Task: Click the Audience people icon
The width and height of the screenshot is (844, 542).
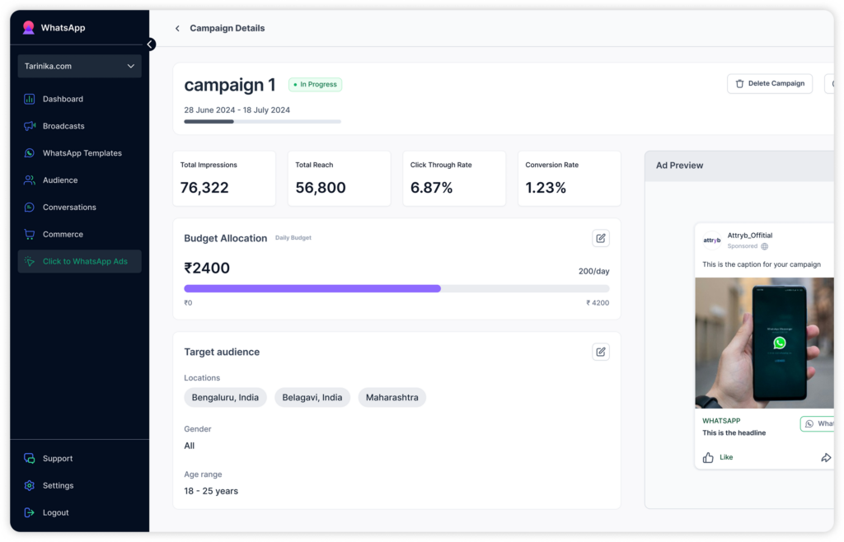Action: pyautogui.click(x=30, y=180)
